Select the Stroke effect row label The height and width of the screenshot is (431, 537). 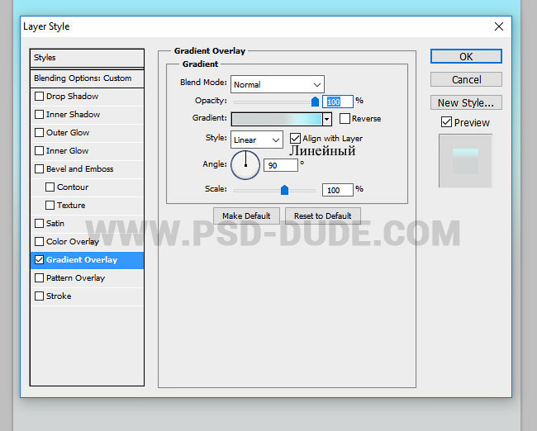pos(59,296)
